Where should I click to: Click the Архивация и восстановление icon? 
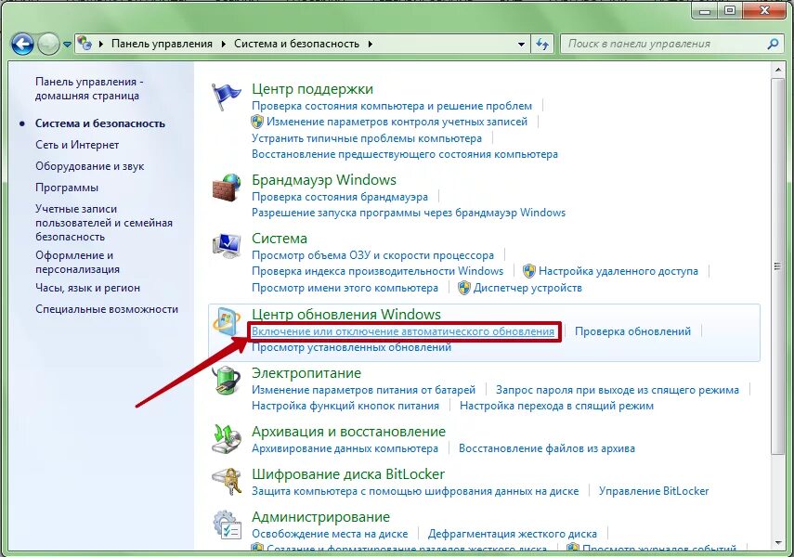pos(226,438)
